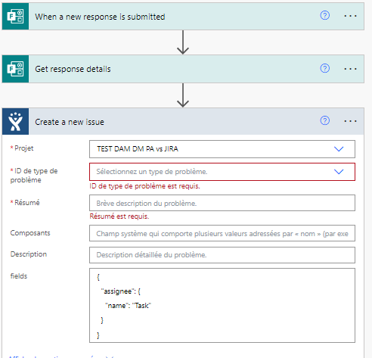Viewport: 372px width, 358px height.
Task: Select the TEST DAM DM PA vs JIRA project field
Action: pos(222,149)
